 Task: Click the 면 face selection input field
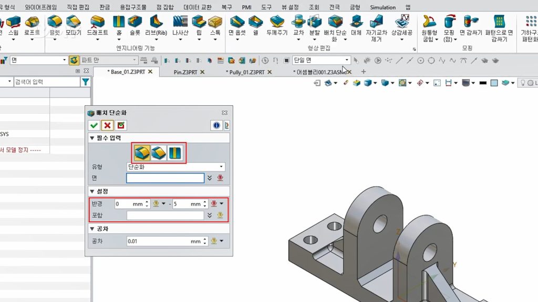pos(165,178)
